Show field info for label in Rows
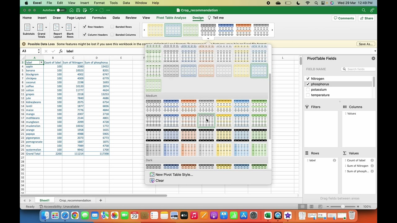This screenshot has height=223, width=397. tap(334, 160)
